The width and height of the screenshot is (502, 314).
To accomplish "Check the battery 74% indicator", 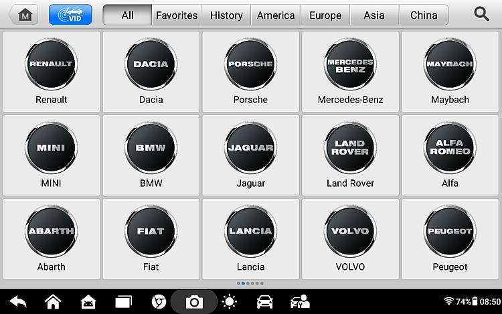I will (467, 301).
